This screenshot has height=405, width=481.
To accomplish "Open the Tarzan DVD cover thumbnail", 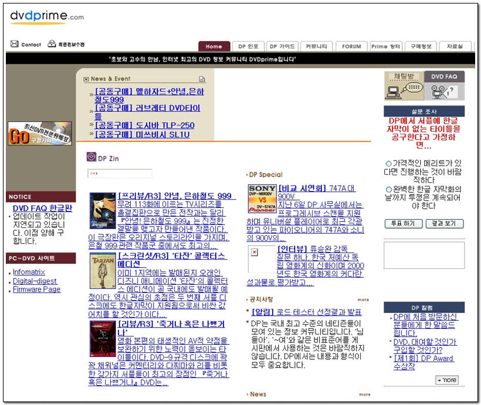I will click(103, 271).
